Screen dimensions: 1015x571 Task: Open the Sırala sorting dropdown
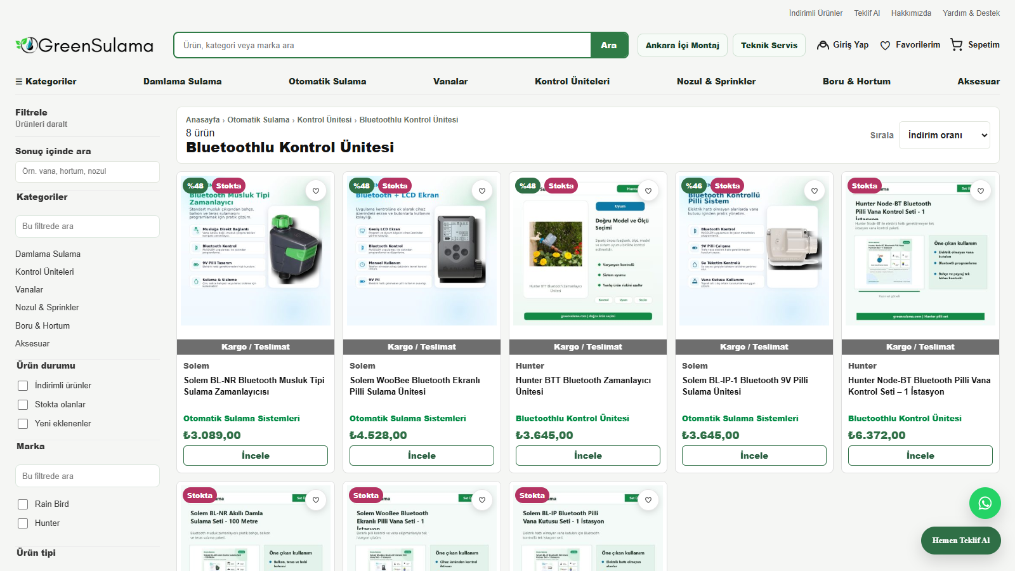[945, 135]
